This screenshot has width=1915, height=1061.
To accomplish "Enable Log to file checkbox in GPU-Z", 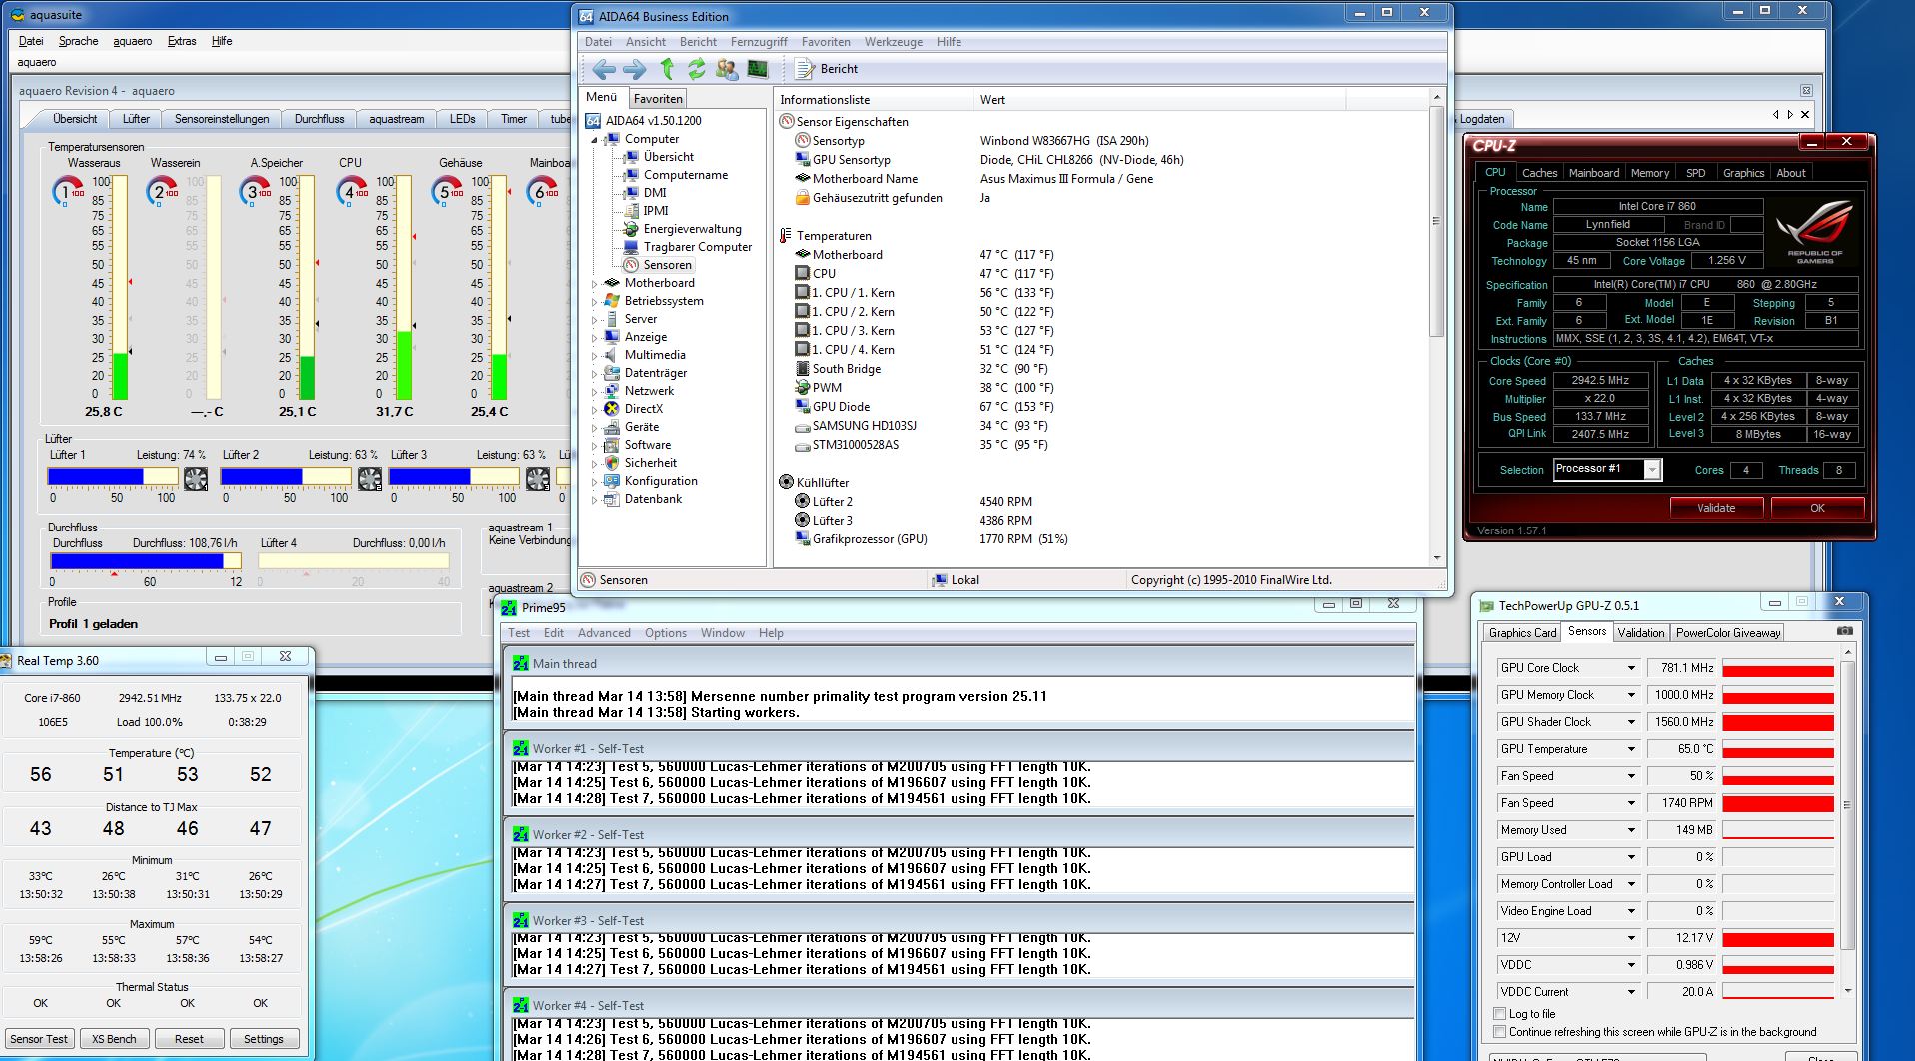I will 1500,1014.
